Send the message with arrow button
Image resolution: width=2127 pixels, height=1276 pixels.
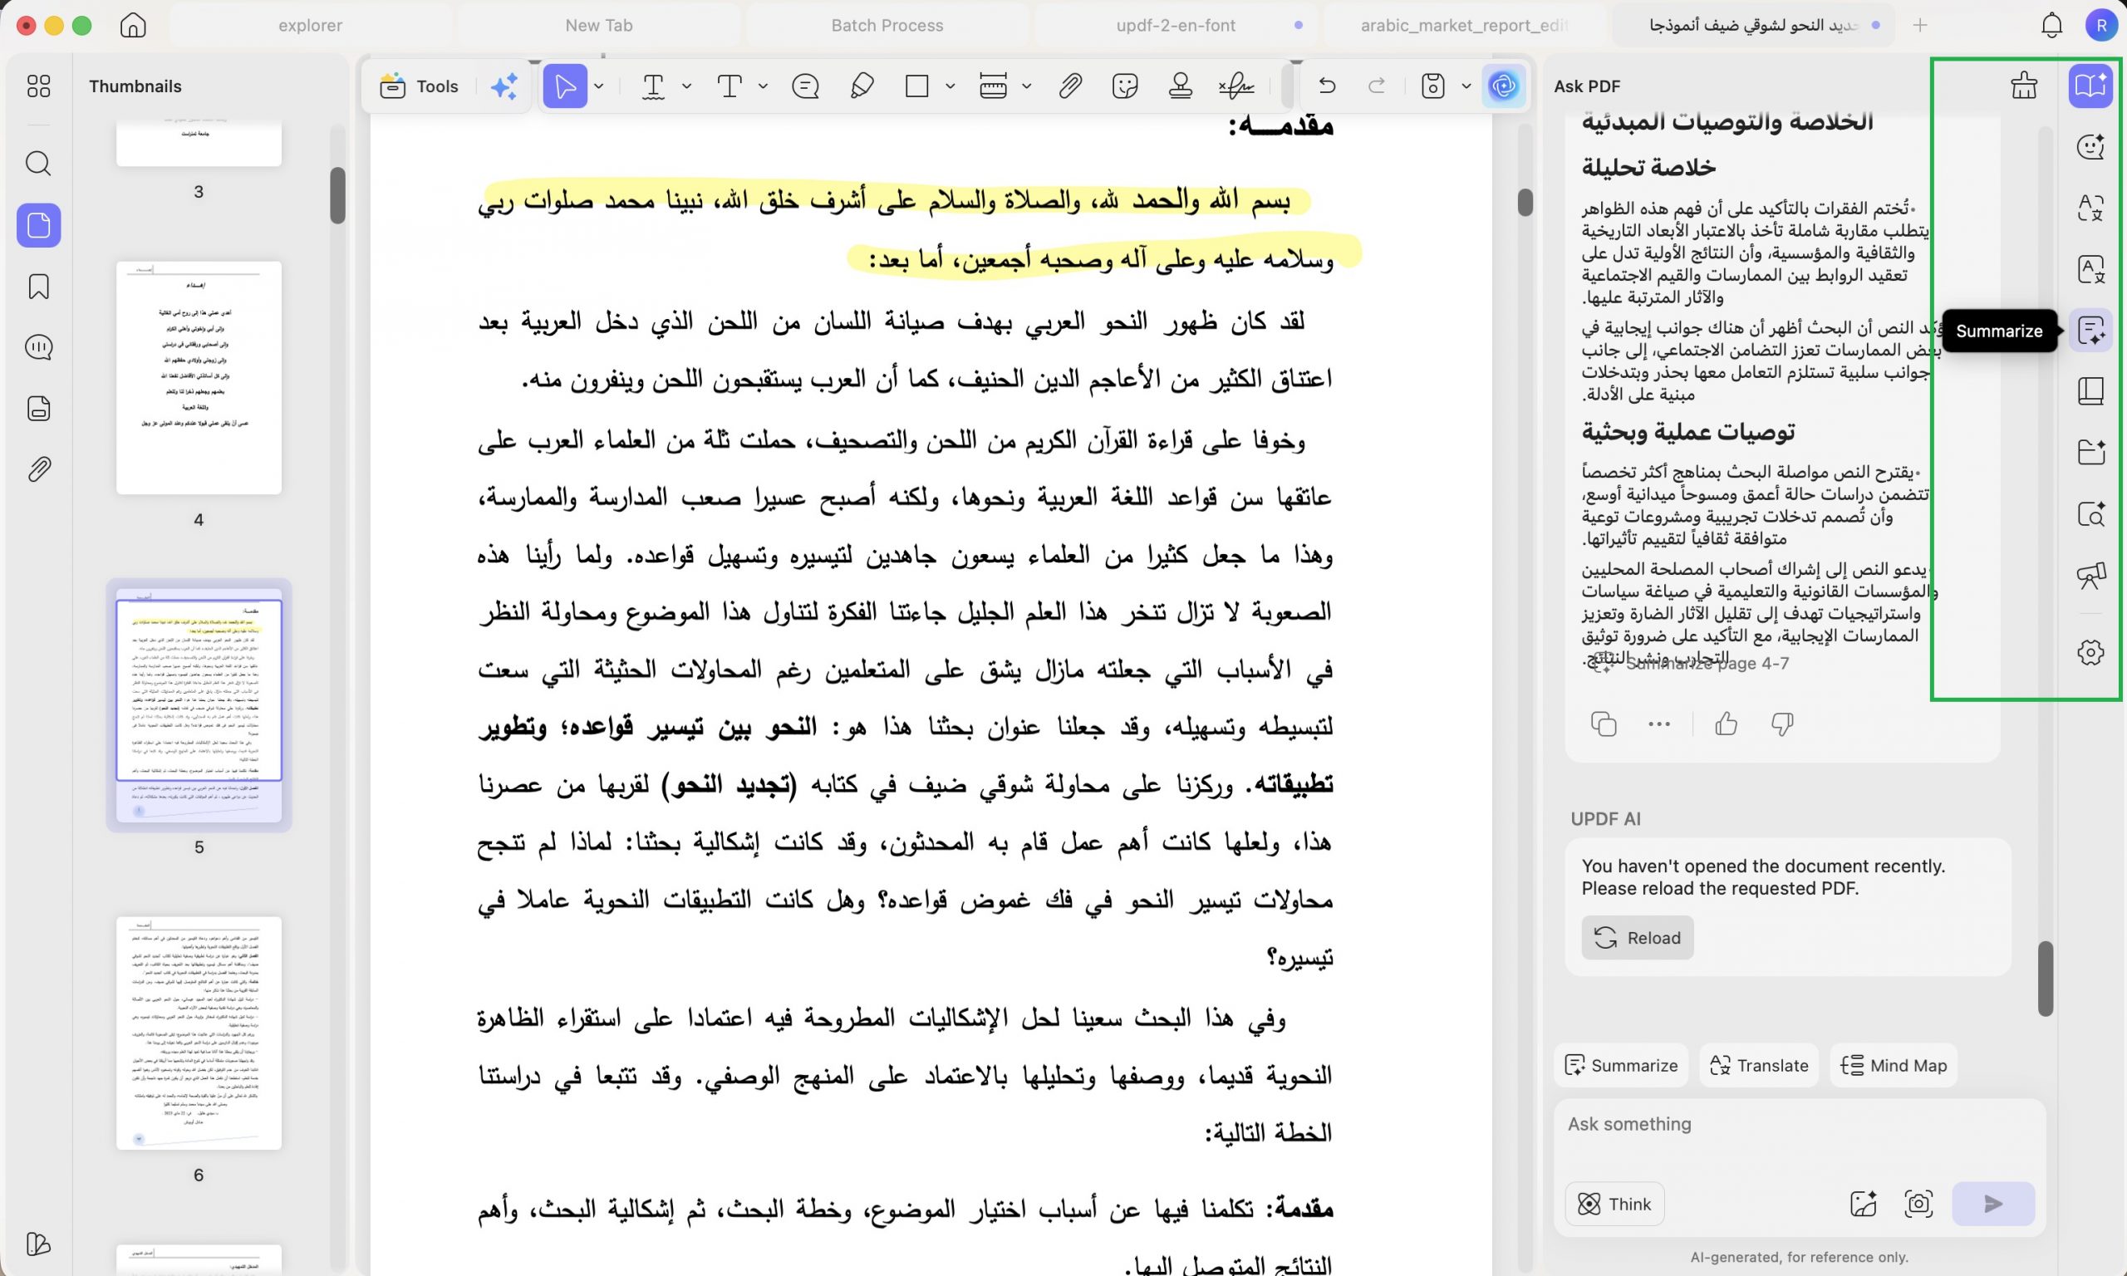(x=1993, y=1204)
